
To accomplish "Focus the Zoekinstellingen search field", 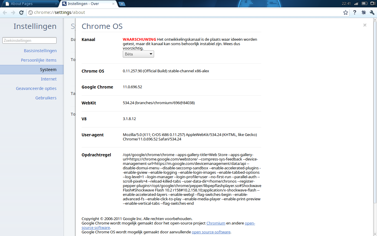I will point(29,40).
